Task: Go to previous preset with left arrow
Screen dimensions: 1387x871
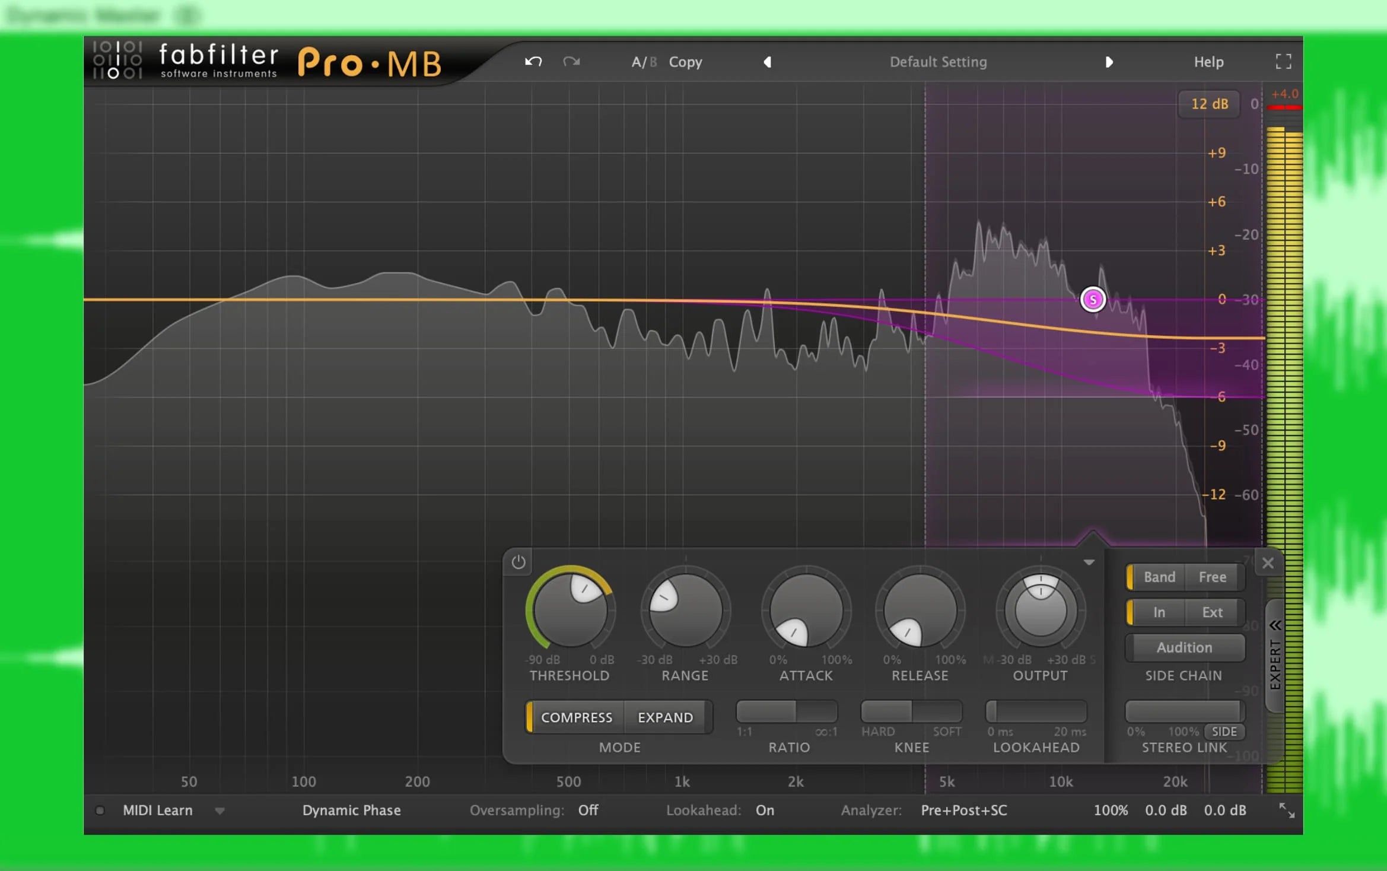Action: [x=767, y=62]
